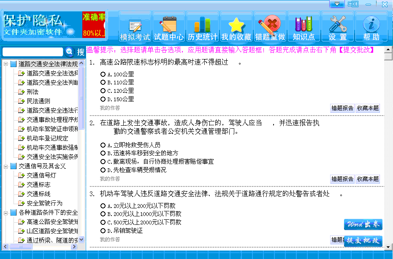
Task: Click the search magnifier icon
Action: pos(69,51)
